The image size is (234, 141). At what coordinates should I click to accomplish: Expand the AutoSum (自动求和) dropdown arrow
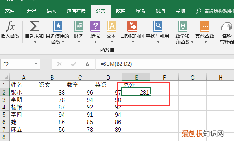[x=35, y=42]
